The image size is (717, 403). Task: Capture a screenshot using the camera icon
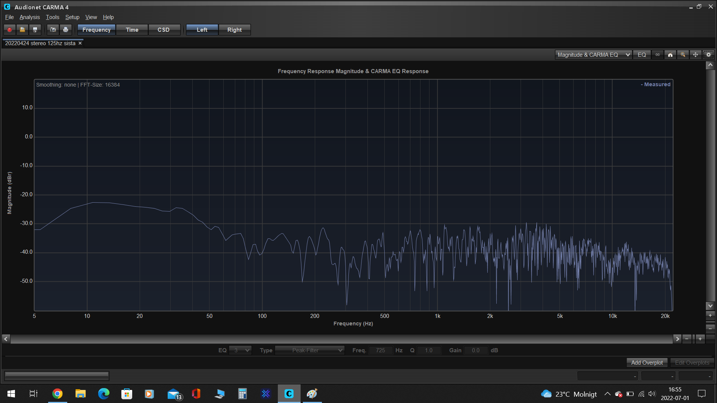pyautogui.click(x=53, y=30)
